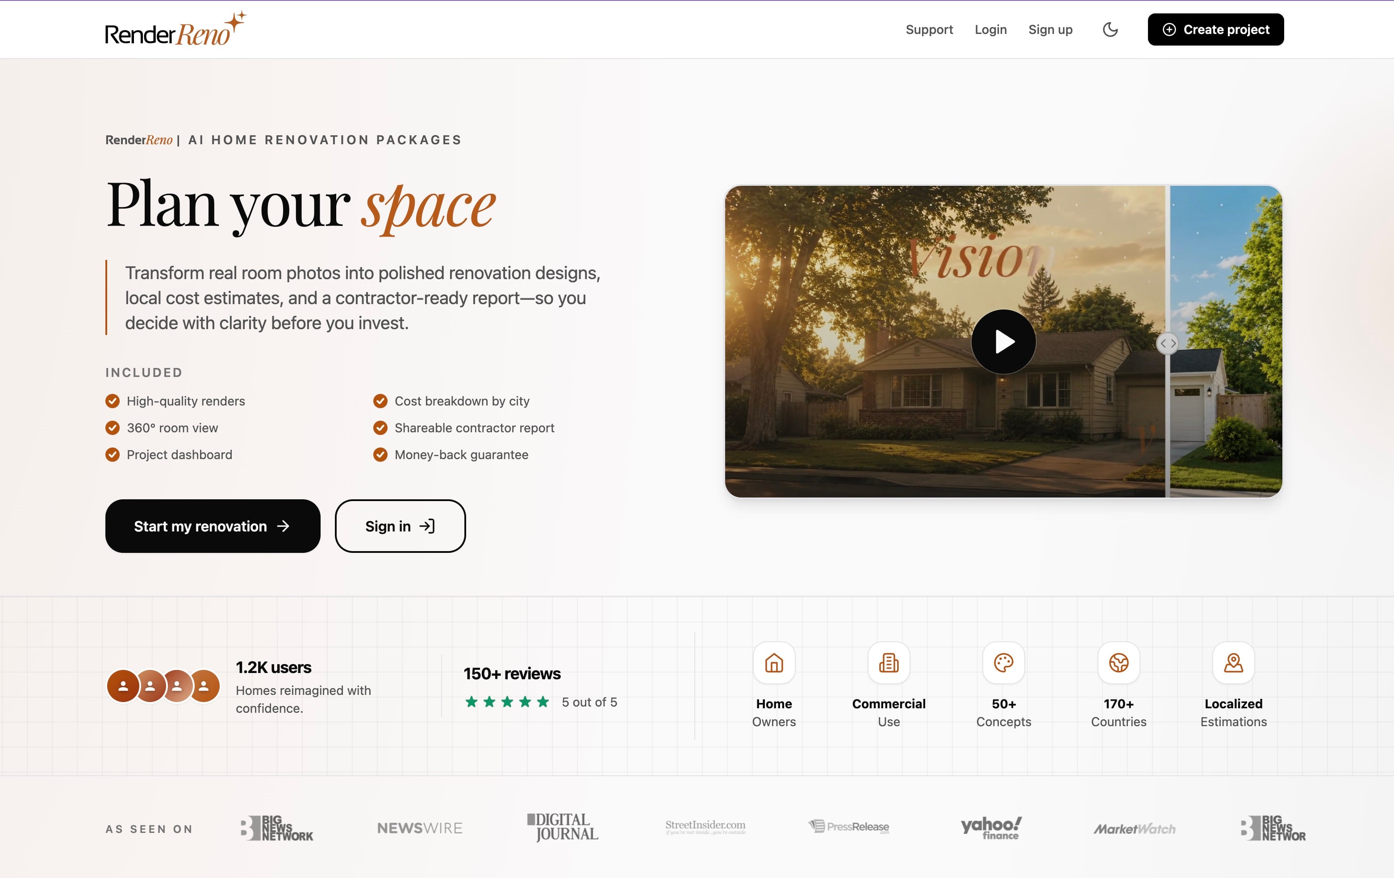The image size is (1394, 878).
Task: Toggle dark mode moon icon
Action: [1110, 29]
